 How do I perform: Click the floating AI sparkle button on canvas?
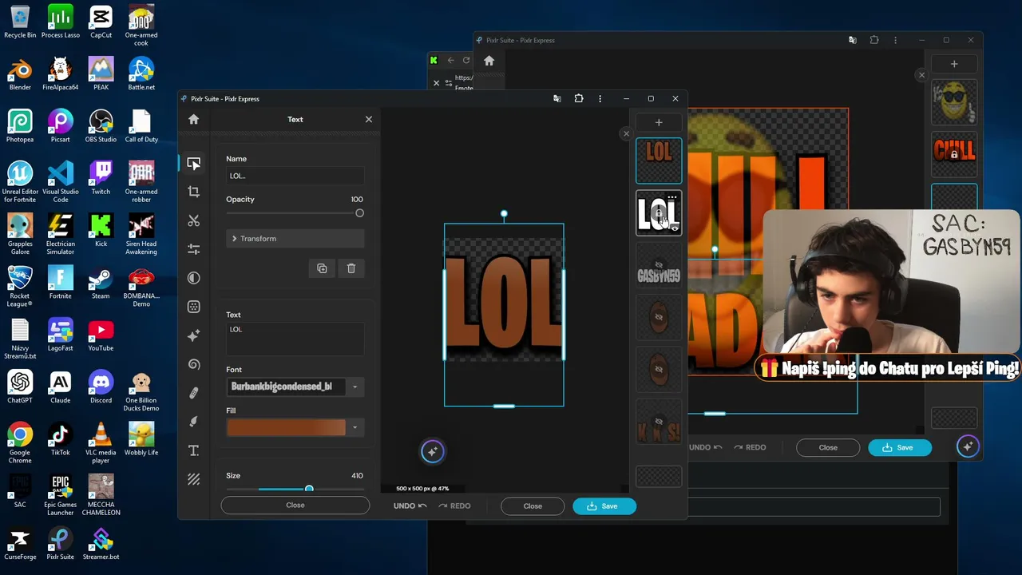point(432,451)
